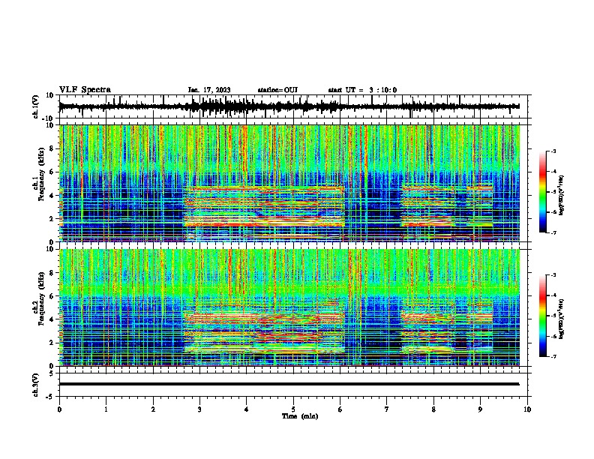Click the ch.2 spectrogram color scale bar
The image size is (594, 459).
543,316
